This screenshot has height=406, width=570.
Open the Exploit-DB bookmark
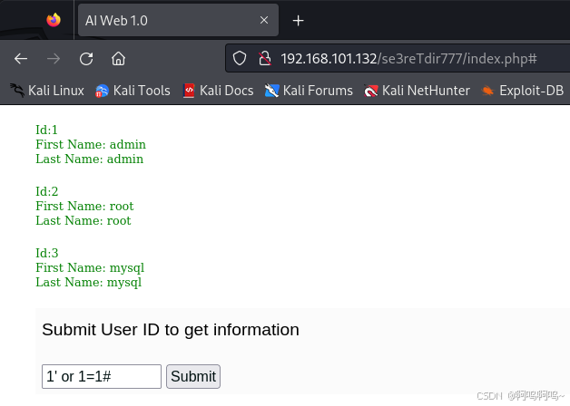tap(523, 91)
